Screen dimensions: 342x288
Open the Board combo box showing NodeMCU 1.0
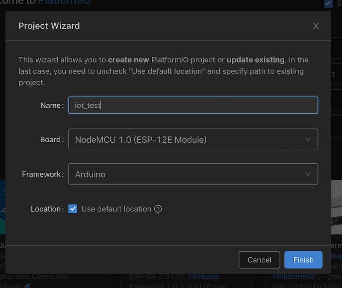point(192,139)
